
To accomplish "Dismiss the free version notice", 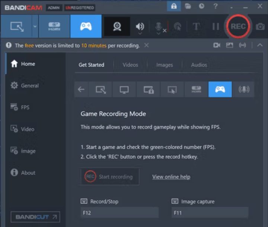I will point(147,45).
